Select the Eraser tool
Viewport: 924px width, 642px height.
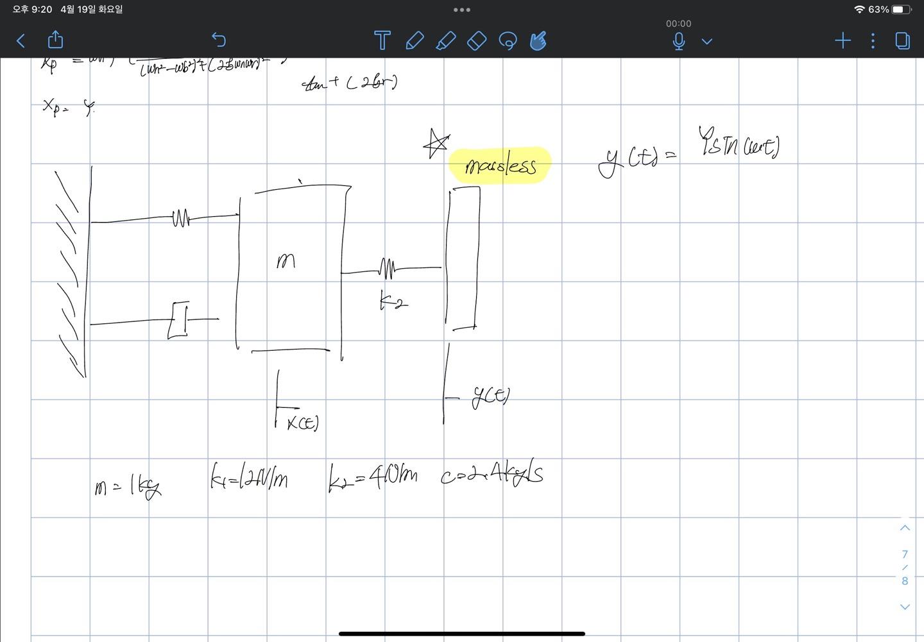[x=477, y=40]
